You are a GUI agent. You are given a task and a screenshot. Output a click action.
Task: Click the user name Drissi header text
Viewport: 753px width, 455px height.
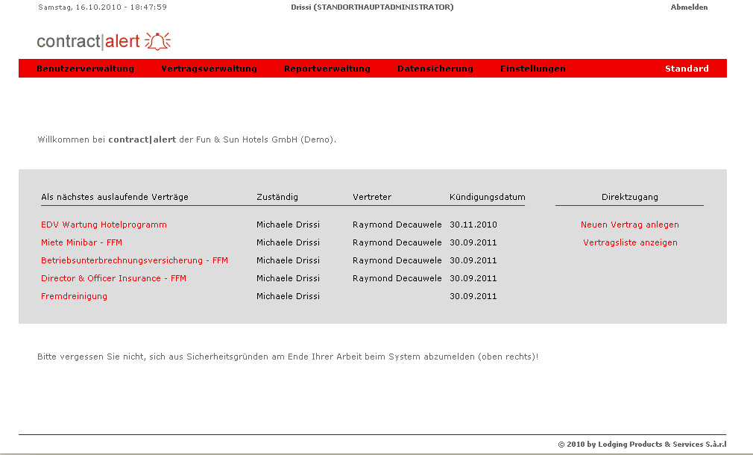(x=371, y=7)
